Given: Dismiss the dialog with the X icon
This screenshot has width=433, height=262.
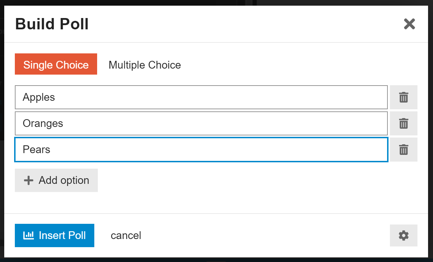Looking at the screenshot, I should (x=409, y=24).
